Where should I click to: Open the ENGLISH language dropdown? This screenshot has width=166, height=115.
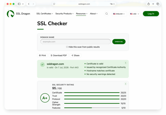pos(119,14)
